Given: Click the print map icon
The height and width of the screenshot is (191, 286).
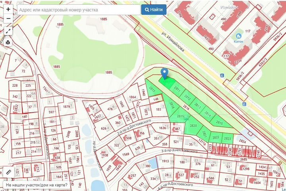Looking at the screenshot, I should (8, 42).
